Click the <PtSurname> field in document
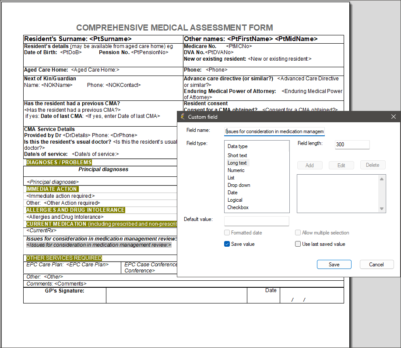401x348 pixels. (110, 39)
